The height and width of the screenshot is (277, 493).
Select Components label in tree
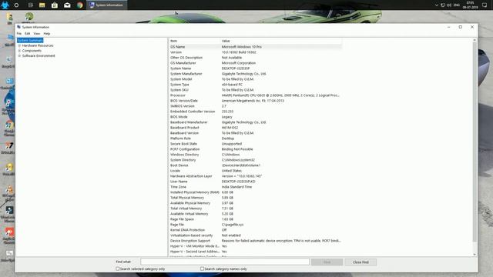(32, 51)
